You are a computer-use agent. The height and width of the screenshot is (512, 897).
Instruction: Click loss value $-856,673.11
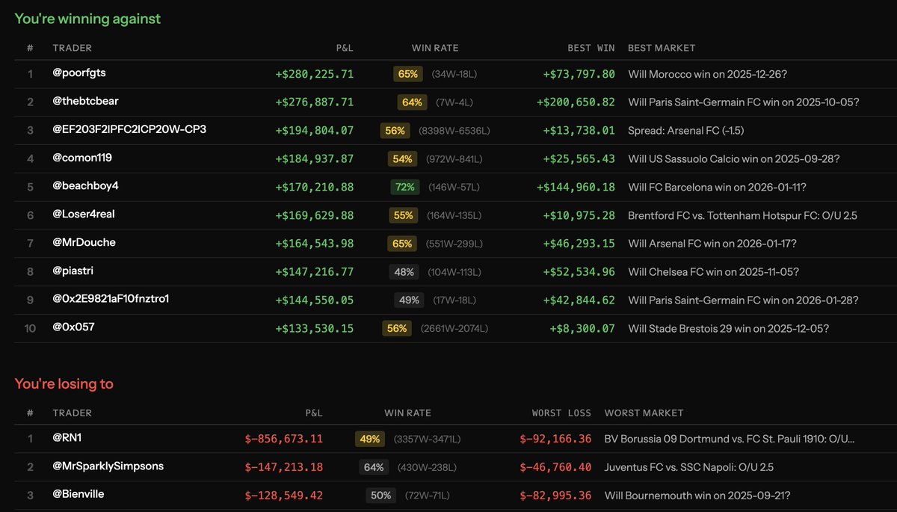284,439
